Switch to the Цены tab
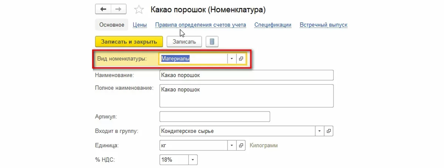Image resolution: width=444 pixels, height=168 pixels. point(140,25)
